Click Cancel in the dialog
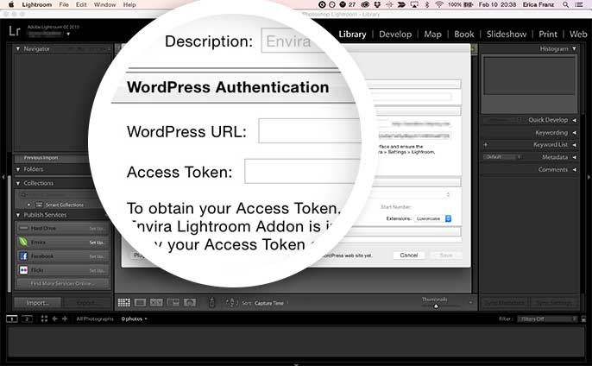 point(409,256)
